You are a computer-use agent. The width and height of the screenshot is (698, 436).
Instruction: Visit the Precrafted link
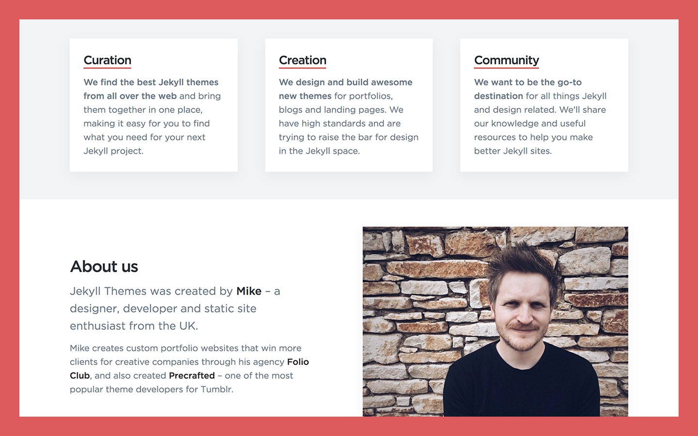tap(191, 375)
